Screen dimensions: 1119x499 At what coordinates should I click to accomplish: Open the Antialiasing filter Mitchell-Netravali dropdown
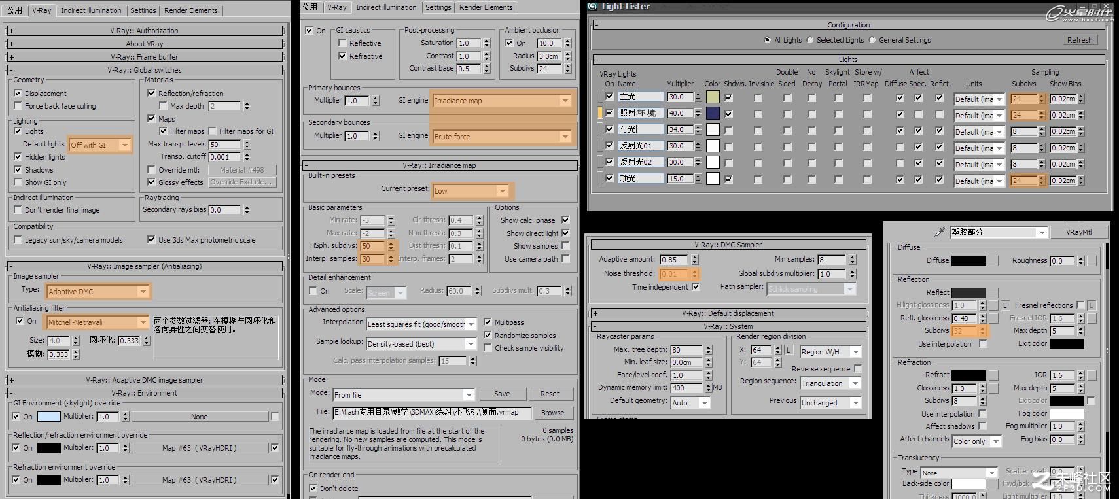coord(98,322)
